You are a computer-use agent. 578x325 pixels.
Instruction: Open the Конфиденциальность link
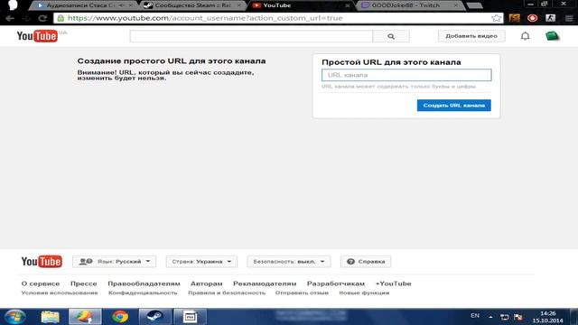tap(143, 292)
